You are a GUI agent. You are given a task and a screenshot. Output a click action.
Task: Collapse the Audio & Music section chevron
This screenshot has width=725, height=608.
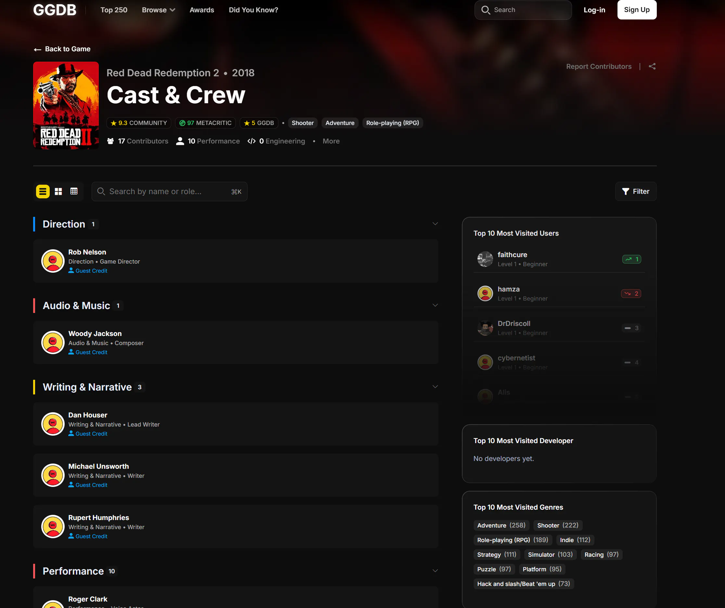435,305
